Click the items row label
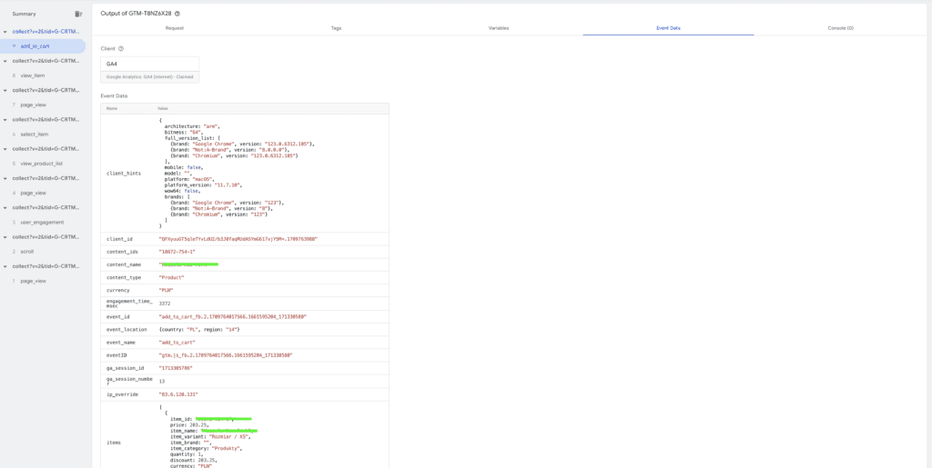Image resolution: width=932 pixels, height=468 pixels. point(114,443)
